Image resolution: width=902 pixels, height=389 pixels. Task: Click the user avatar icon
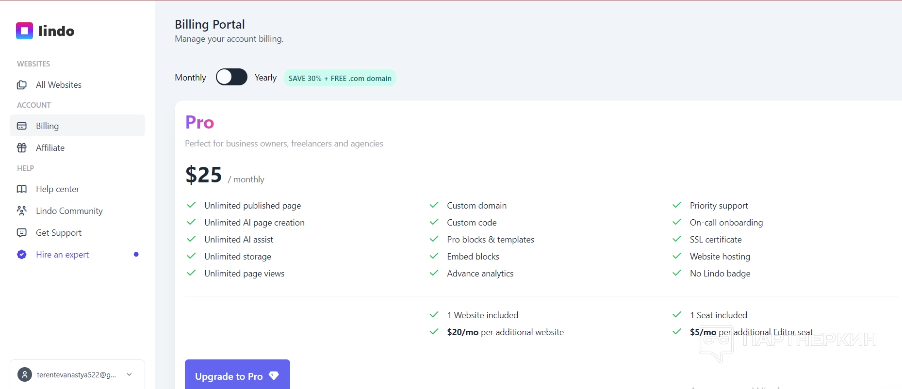click(x=25, y=374)
